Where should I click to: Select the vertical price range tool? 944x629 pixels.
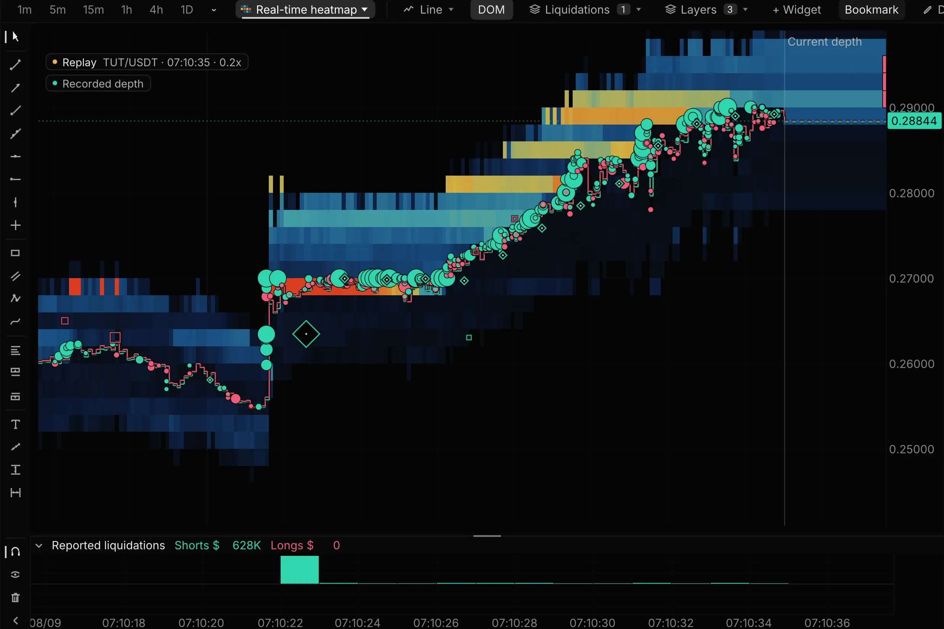click(15, 470)
